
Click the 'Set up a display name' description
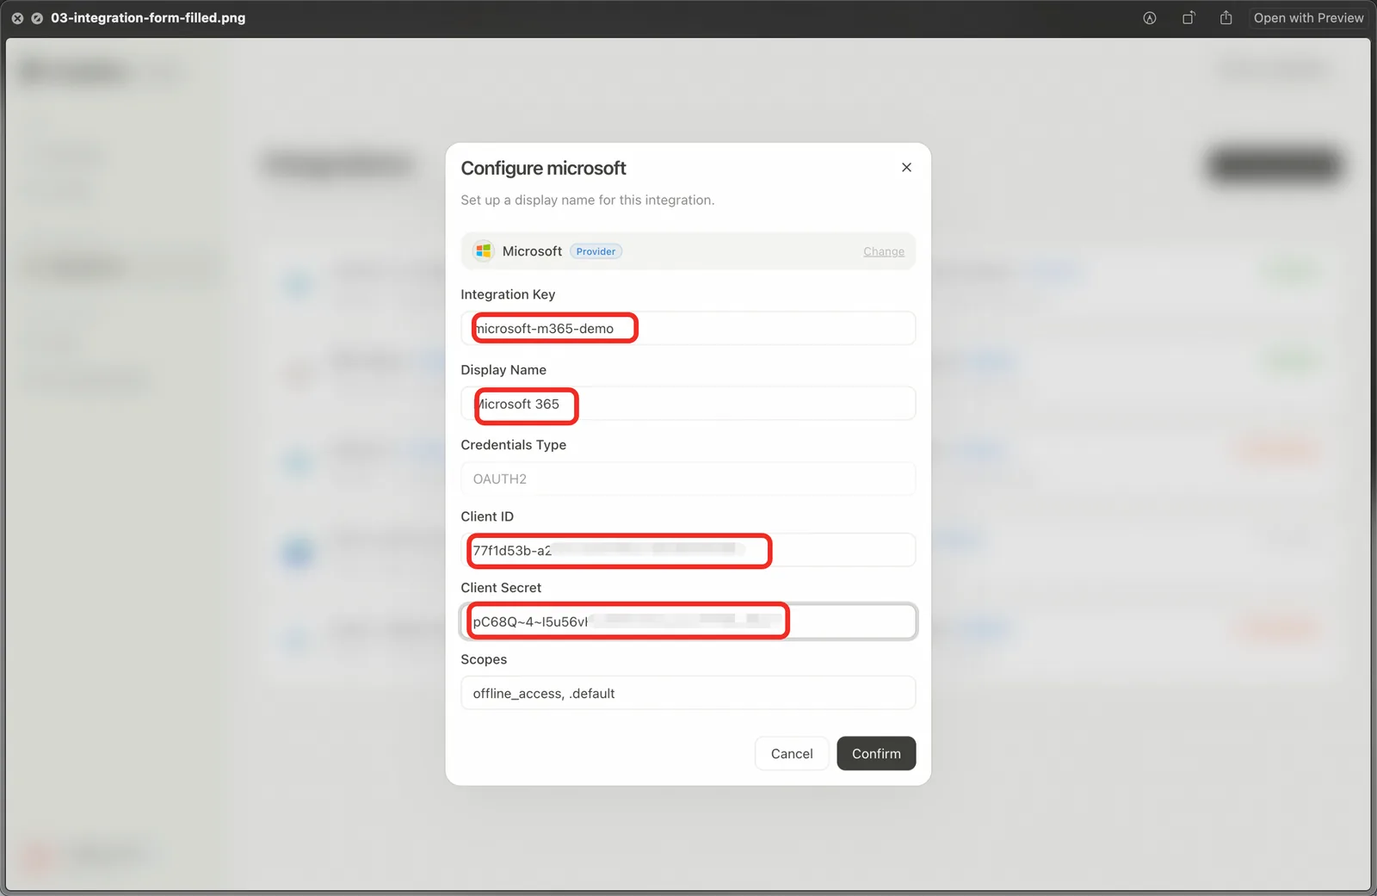[x=587, y=200]
